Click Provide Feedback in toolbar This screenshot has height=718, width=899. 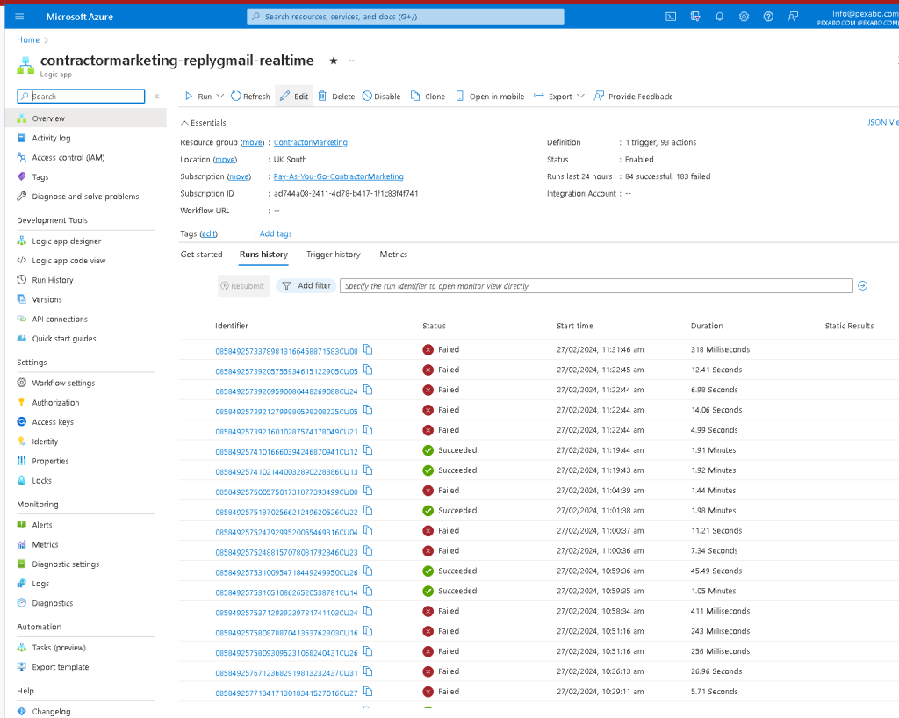pyautogui.click(x=633, y=97)
